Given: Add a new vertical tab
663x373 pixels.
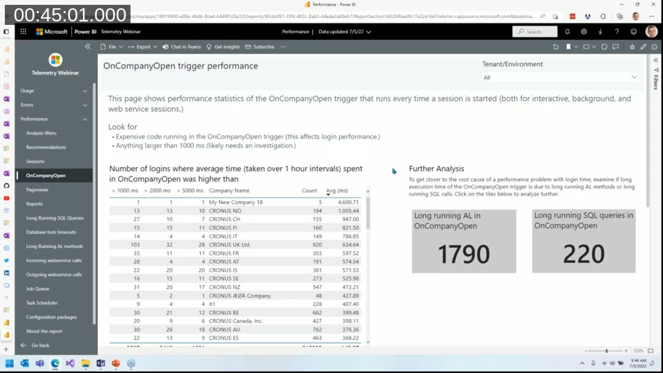Looking at the screenshot, I should (6, 350).
